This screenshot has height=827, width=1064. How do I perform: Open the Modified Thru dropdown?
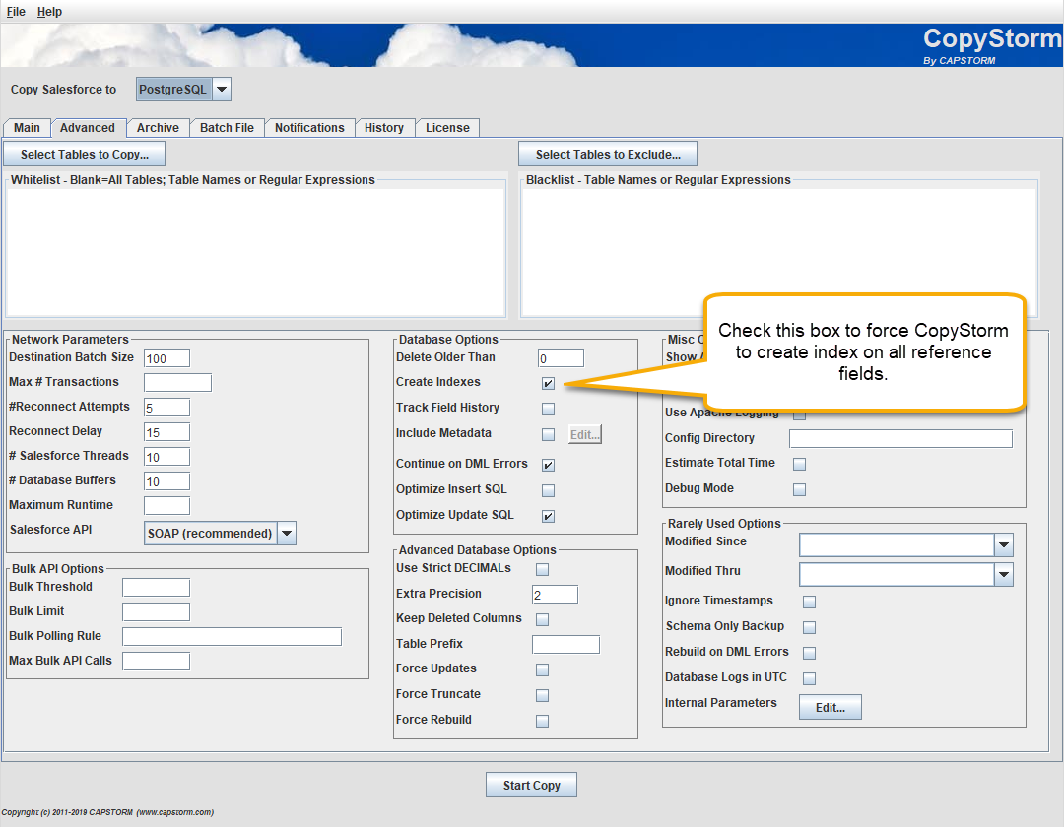pos(1004,574)
